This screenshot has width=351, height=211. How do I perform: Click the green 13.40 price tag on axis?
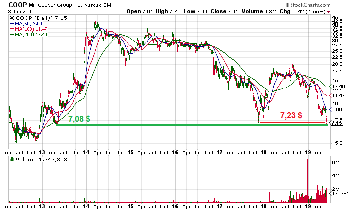(x=338, y=86)
